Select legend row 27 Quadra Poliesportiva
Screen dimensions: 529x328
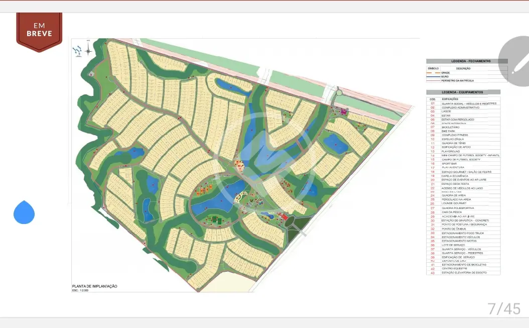(x=463, y=208)
